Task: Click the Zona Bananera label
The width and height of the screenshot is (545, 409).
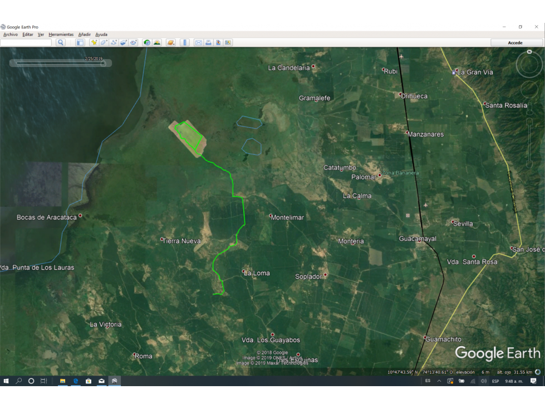Action: pos(400,173)
